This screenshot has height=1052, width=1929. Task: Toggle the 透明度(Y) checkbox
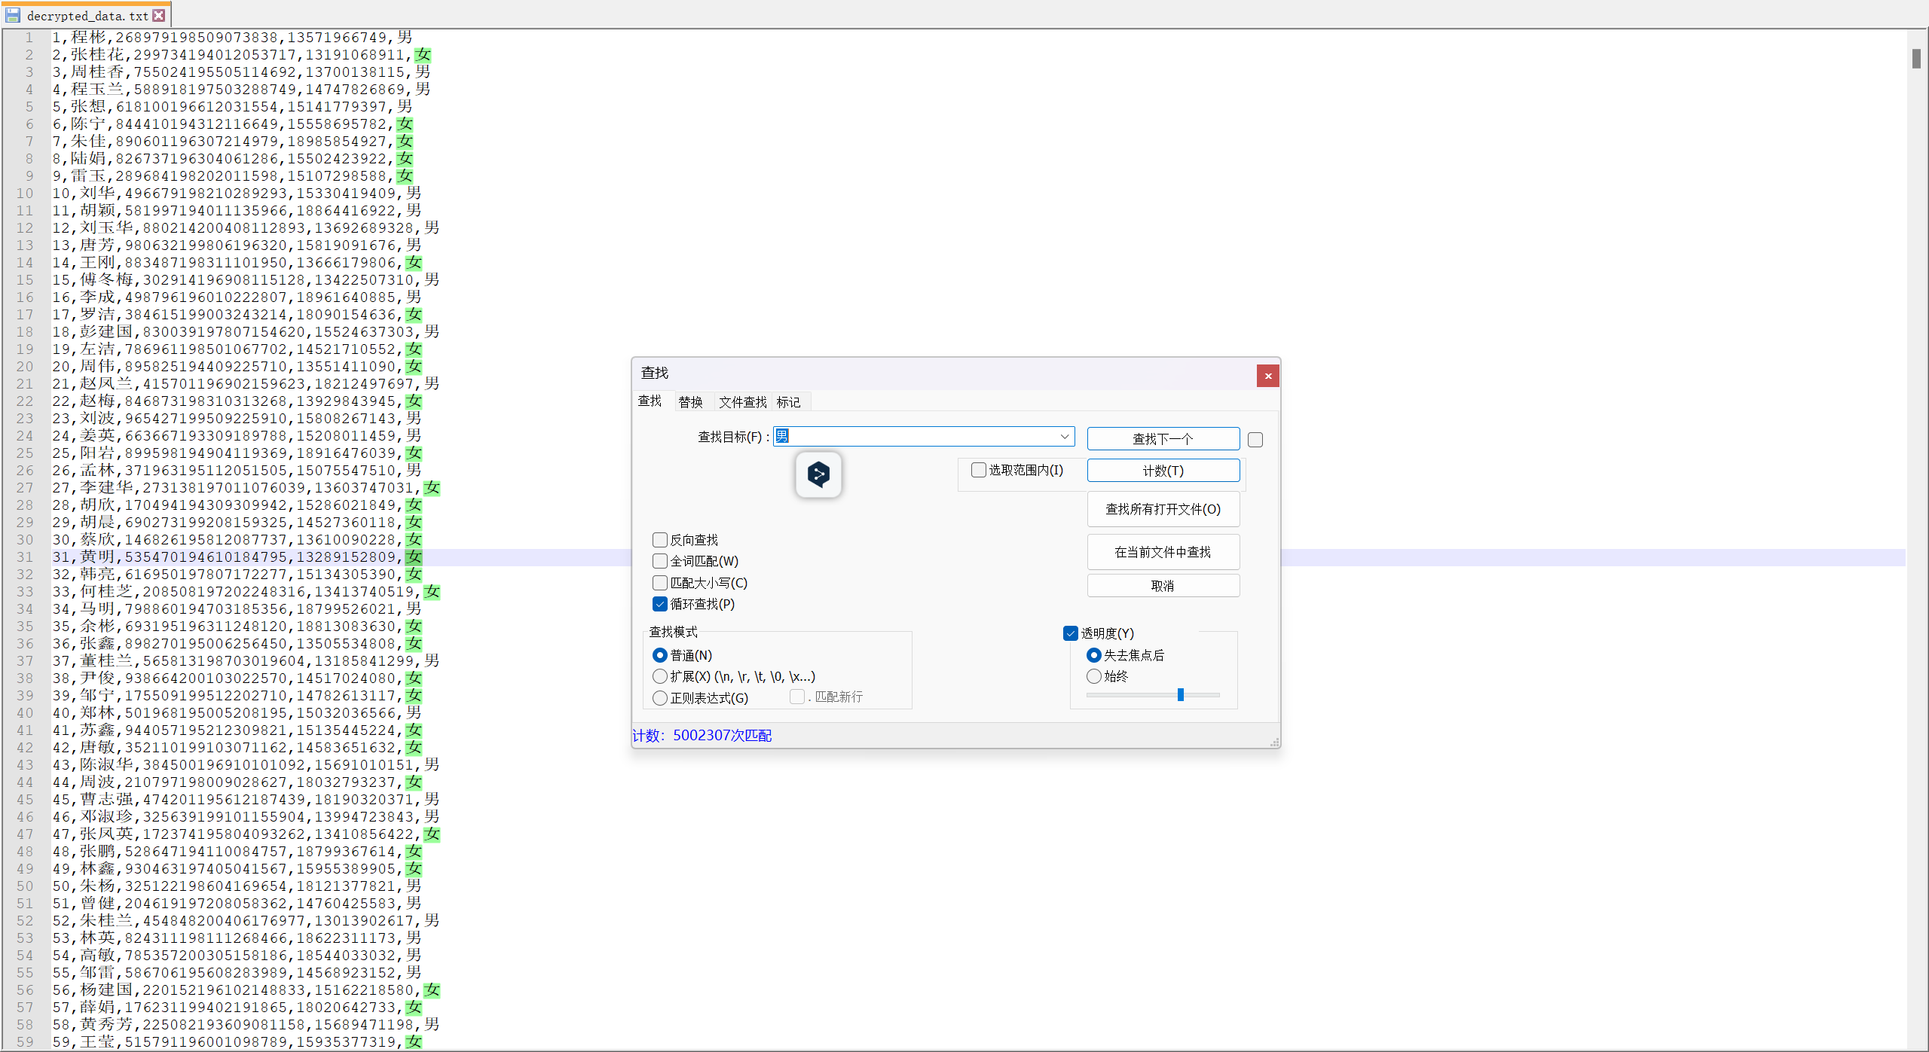(1071, 633)
